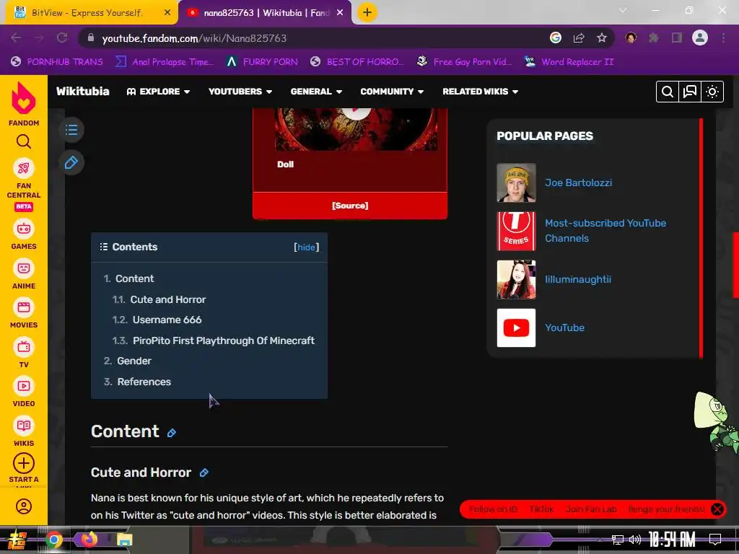Open wiki search magnifier icon
Viewport: 739px width, 554px height.
click(668, 92)
